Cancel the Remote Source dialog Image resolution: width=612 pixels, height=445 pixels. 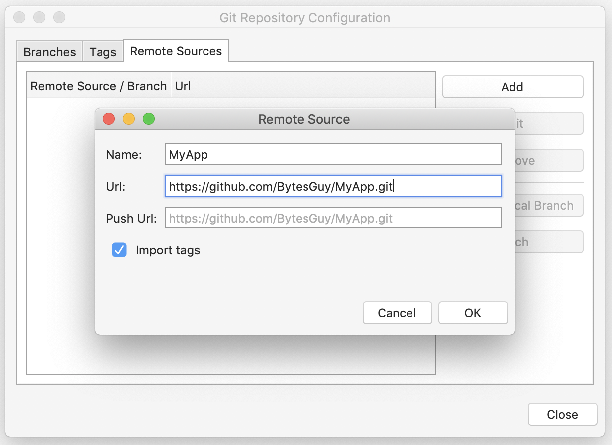397,313
